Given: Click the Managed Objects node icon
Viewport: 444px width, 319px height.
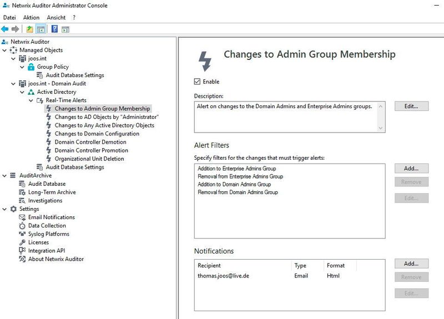Looking at the screenshot, I should click(13, 50).
